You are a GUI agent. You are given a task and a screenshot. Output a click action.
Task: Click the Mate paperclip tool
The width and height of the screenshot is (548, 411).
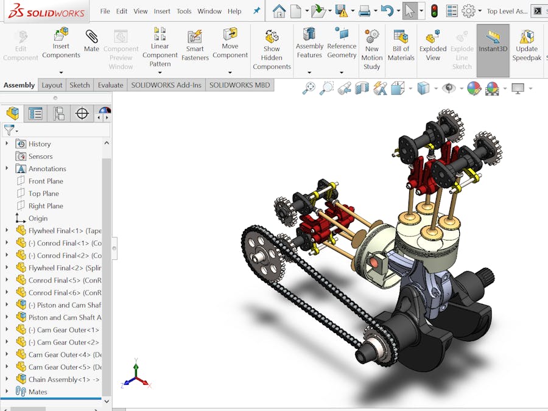tap(91, 41)
